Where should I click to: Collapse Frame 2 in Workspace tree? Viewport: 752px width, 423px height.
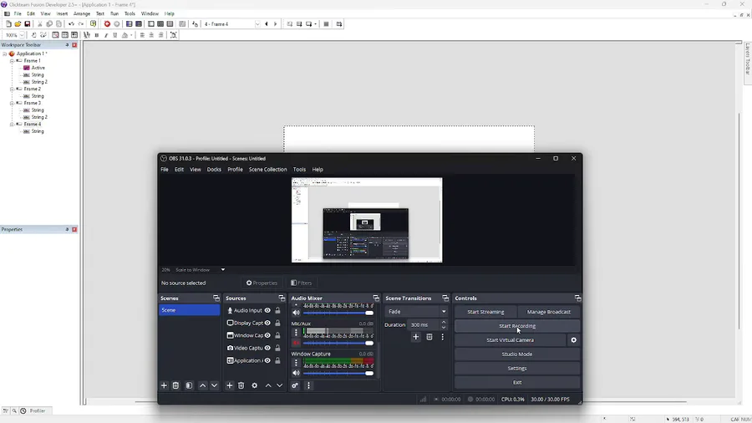pyautogui.click(x=12, y=89)
